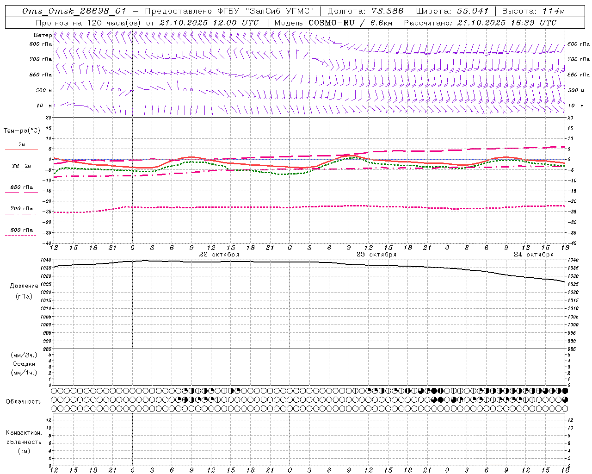
Task: Click the orange convective cloud mark
Action: click(496, 464)
